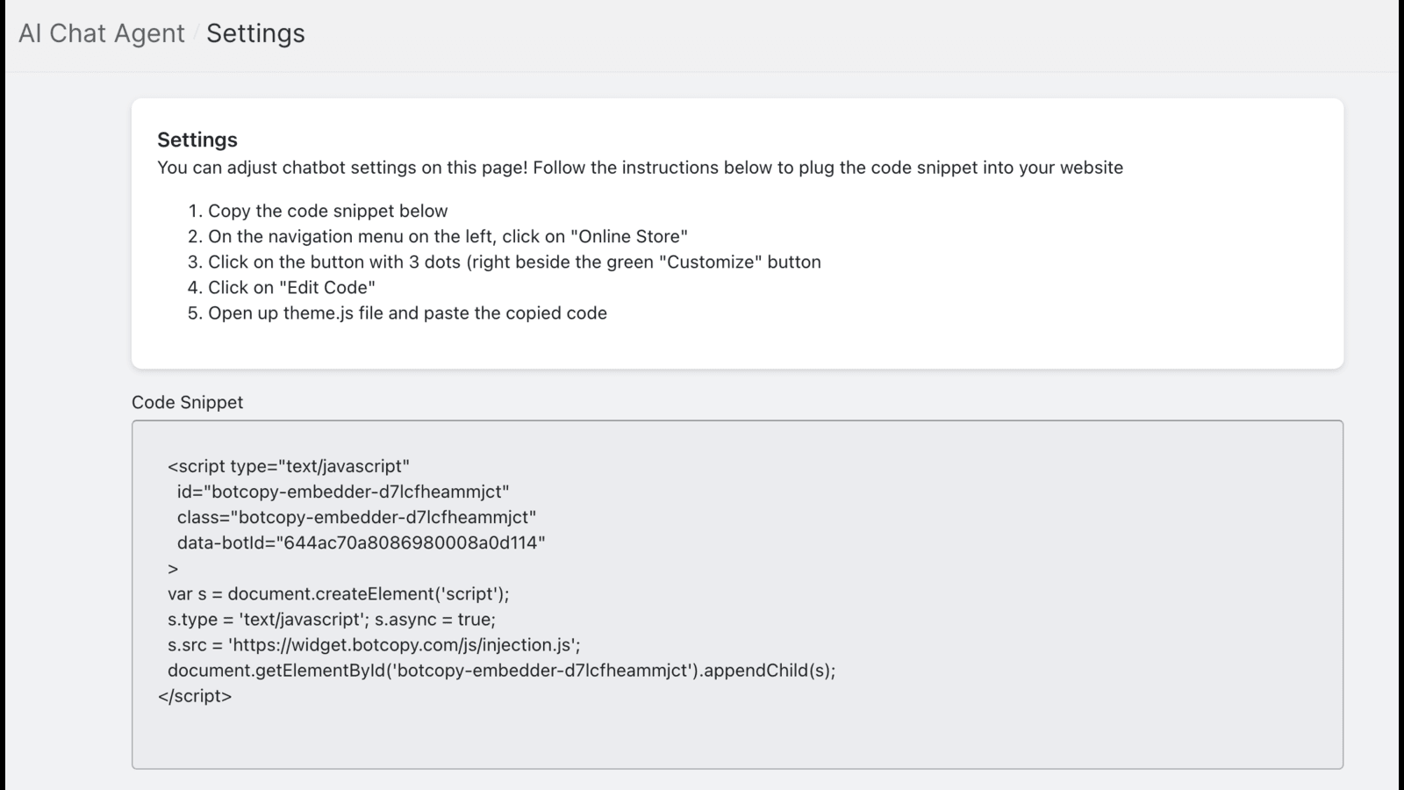Select the step "Click on Edit Code"
Viewport: 1404px width, 790px height.
click(x=291, y=287)
